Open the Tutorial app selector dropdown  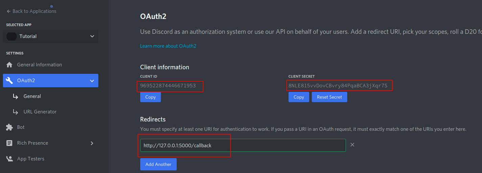[50, 36]
